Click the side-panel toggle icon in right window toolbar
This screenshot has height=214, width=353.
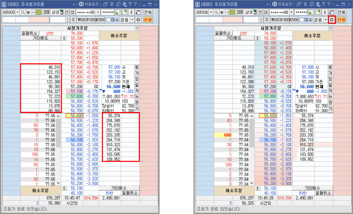pyautogui.click(x=332, y=12)
